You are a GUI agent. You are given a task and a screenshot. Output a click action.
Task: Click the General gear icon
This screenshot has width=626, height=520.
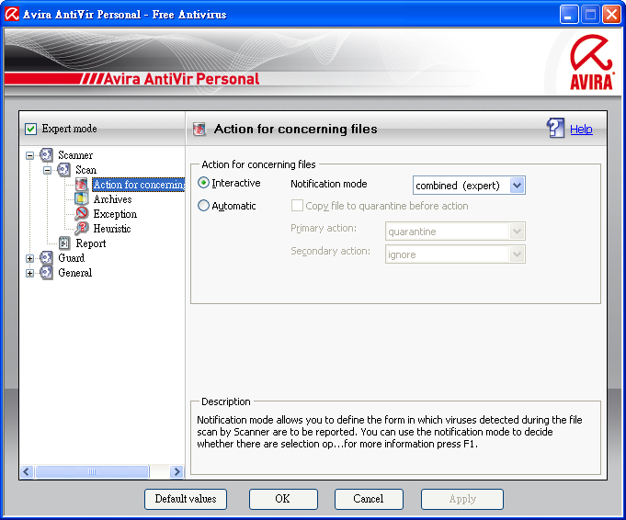pos(46,273)
